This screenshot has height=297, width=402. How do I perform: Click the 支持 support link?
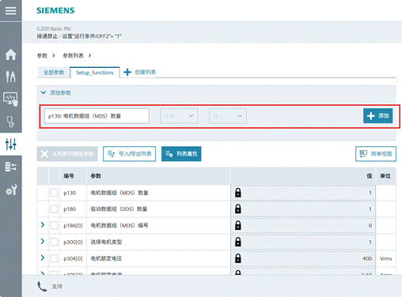click(x=57, y=287)
